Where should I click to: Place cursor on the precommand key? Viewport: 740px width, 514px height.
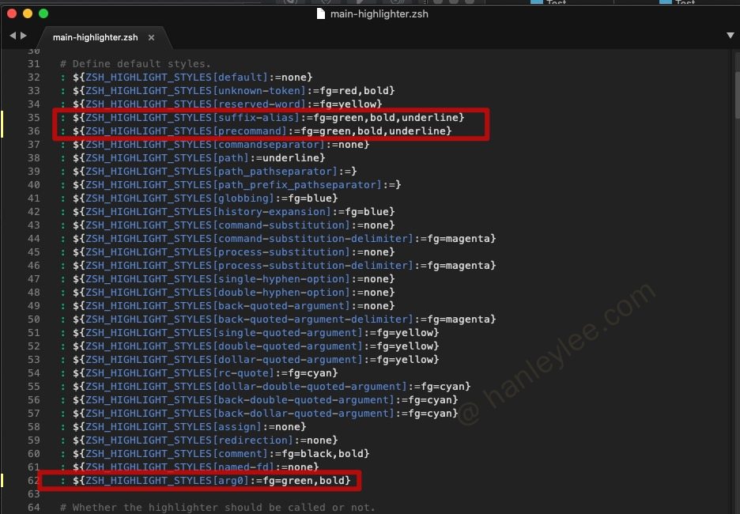[x=253, y=131]
